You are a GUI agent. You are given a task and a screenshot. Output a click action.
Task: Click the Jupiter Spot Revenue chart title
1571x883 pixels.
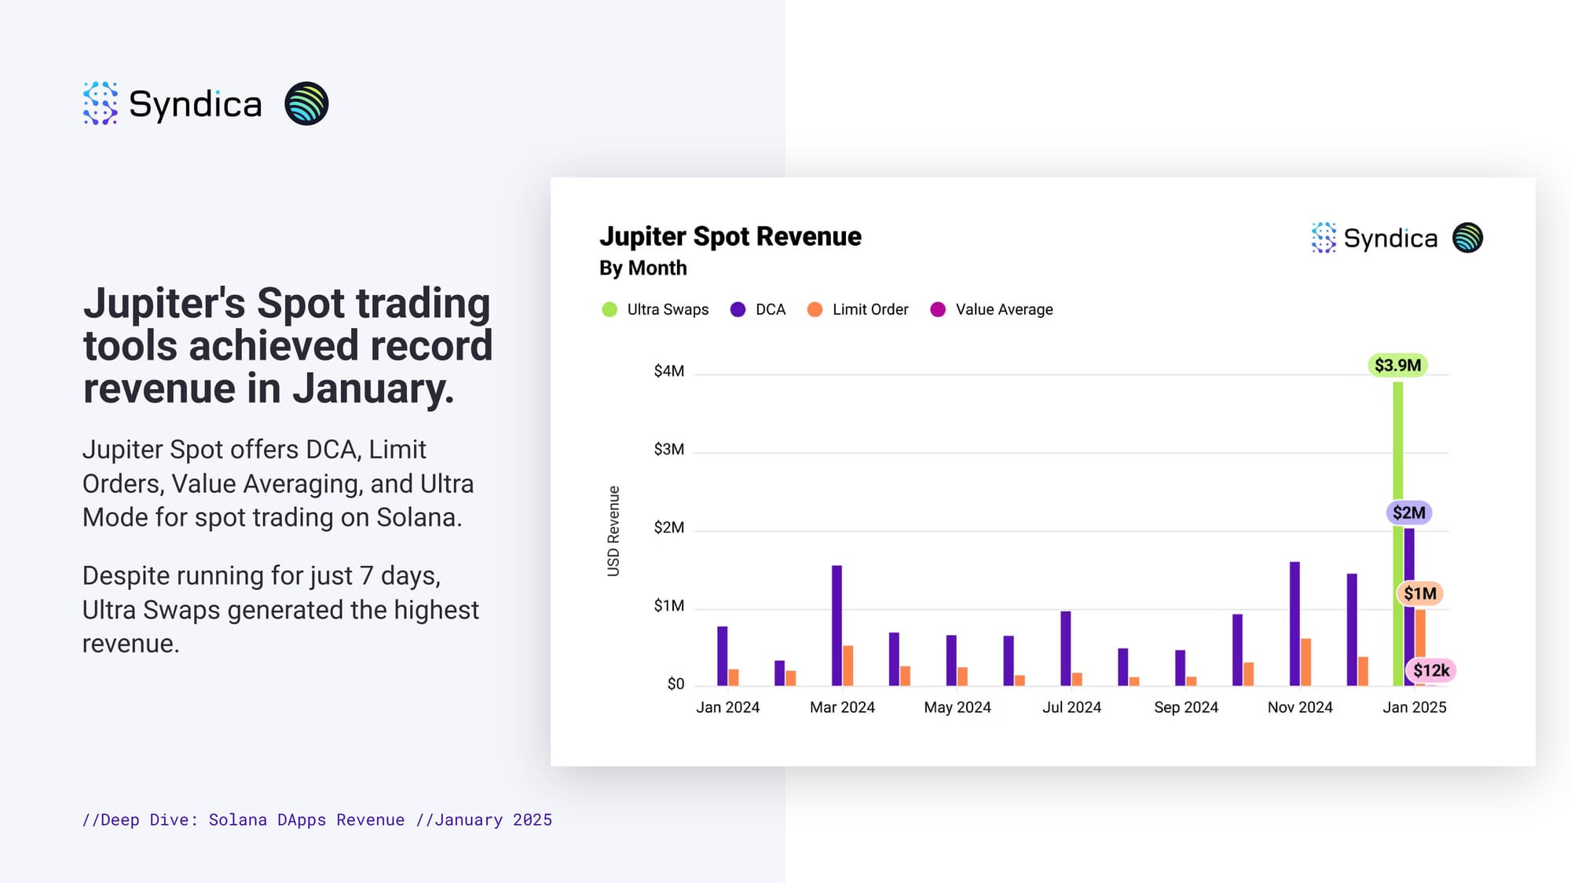coord(730,236)
